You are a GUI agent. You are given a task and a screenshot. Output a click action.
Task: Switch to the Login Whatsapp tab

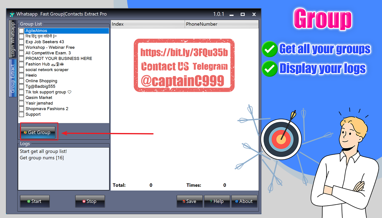pos(13,38)
